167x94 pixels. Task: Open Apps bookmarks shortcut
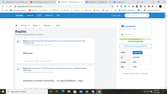(5, 10)
